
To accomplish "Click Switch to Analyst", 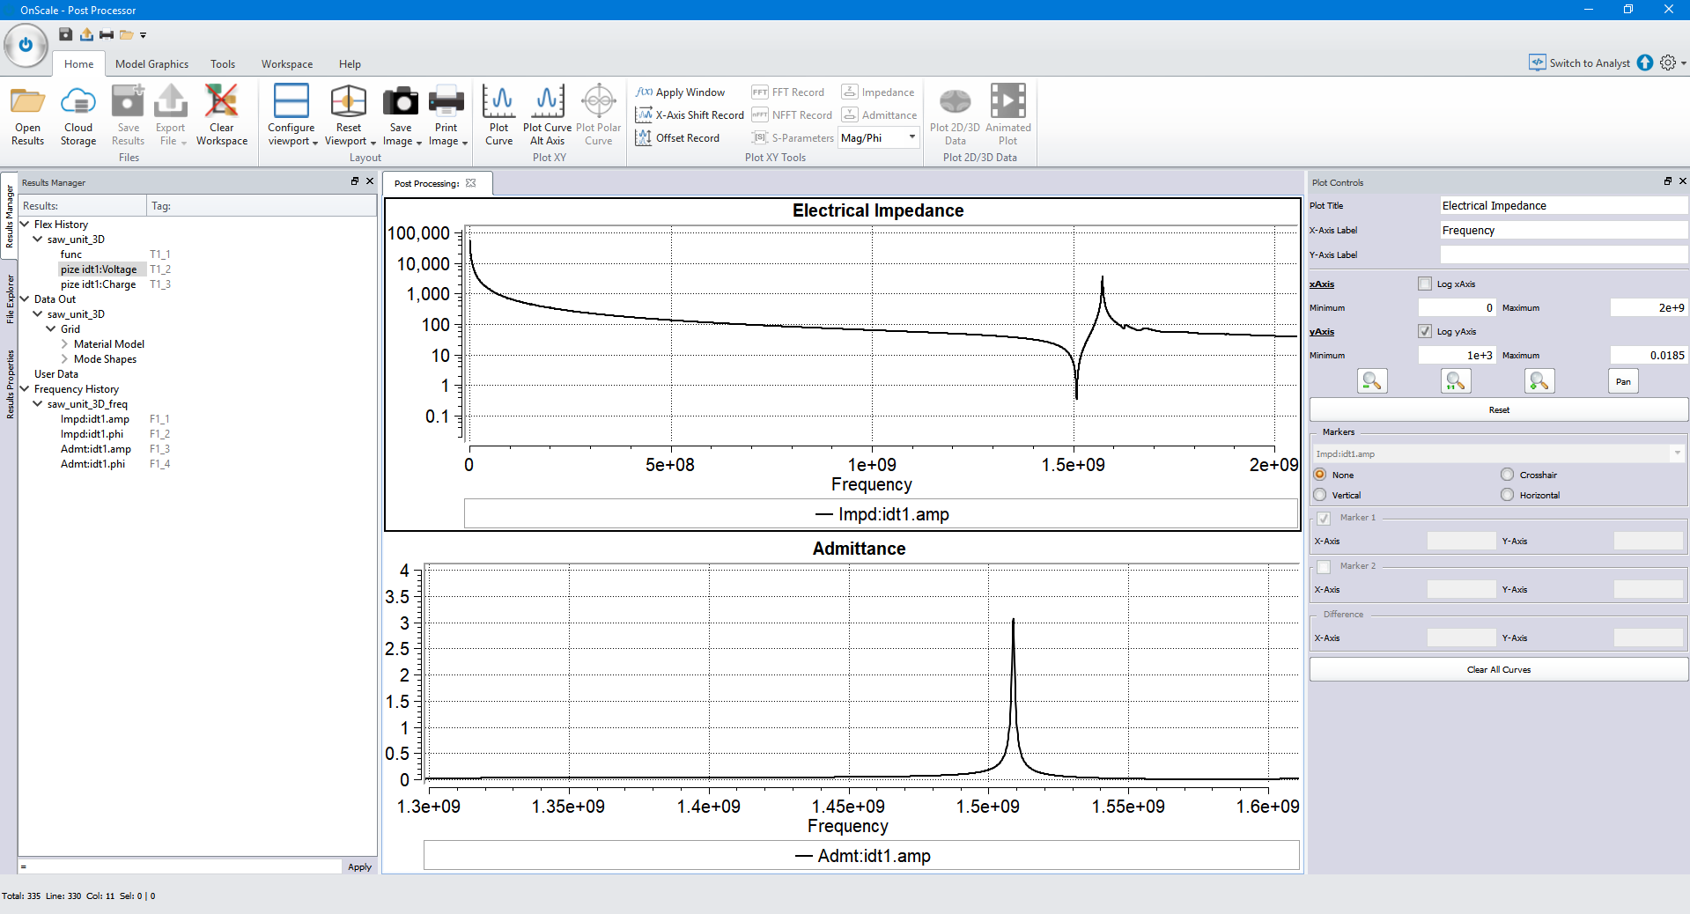I will coord(1580,63).
